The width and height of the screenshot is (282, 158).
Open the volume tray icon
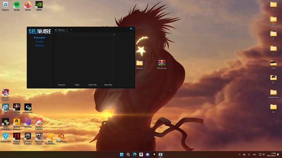[x=263, y=154]
